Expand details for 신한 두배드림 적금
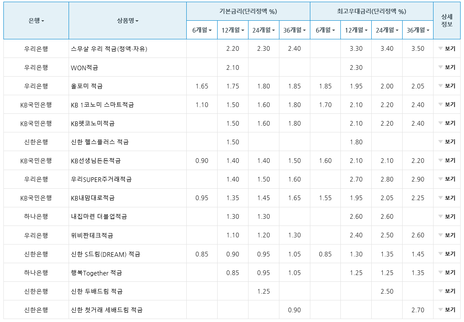The width and height of the screenshot is (464, 322). click(x=447, y=291)
